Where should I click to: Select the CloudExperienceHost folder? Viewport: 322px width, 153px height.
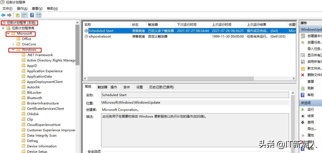(x=44, y=125)
